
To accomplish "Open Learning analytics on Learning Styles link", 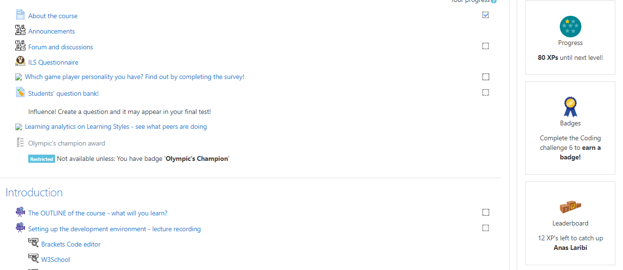I will pos(116,127).
